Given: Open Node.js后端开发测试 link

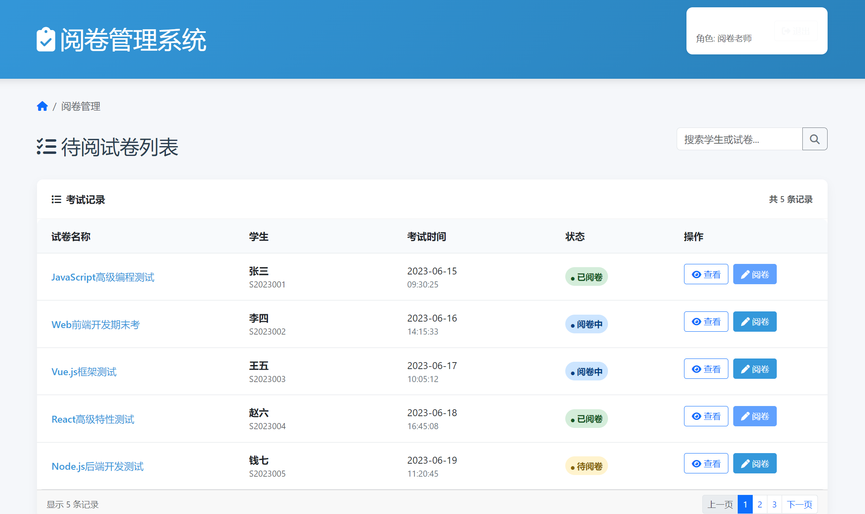Looking at the screenshot, I should point(98,466).
